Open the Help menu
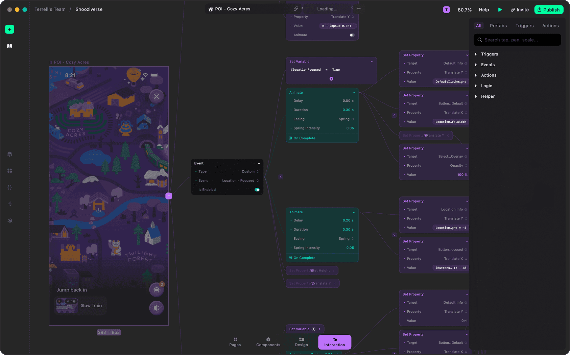This screenshot has height=355, width=570. click(484, 10)
